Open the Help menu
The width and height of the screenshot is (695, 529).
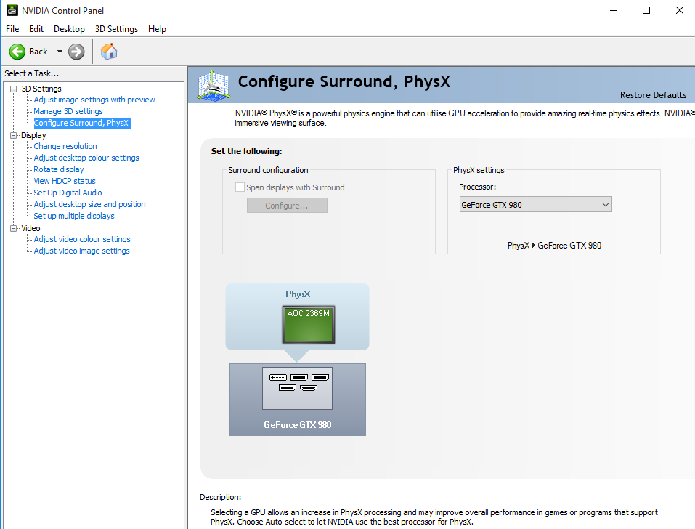157,29
